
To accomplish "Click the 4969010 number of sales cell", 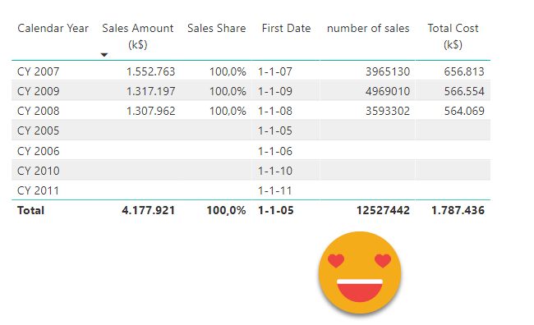I will point(388,91).
